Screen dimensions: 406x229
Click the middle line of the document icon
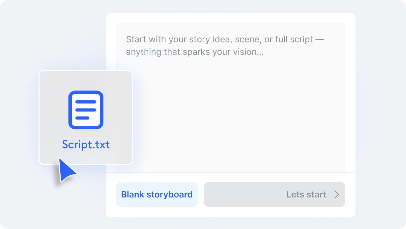click(x=86, y=110)
